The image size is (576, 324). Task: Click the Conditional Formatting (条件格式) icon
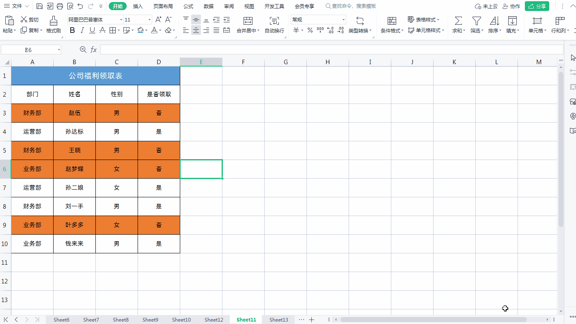(x=392, y=21)
